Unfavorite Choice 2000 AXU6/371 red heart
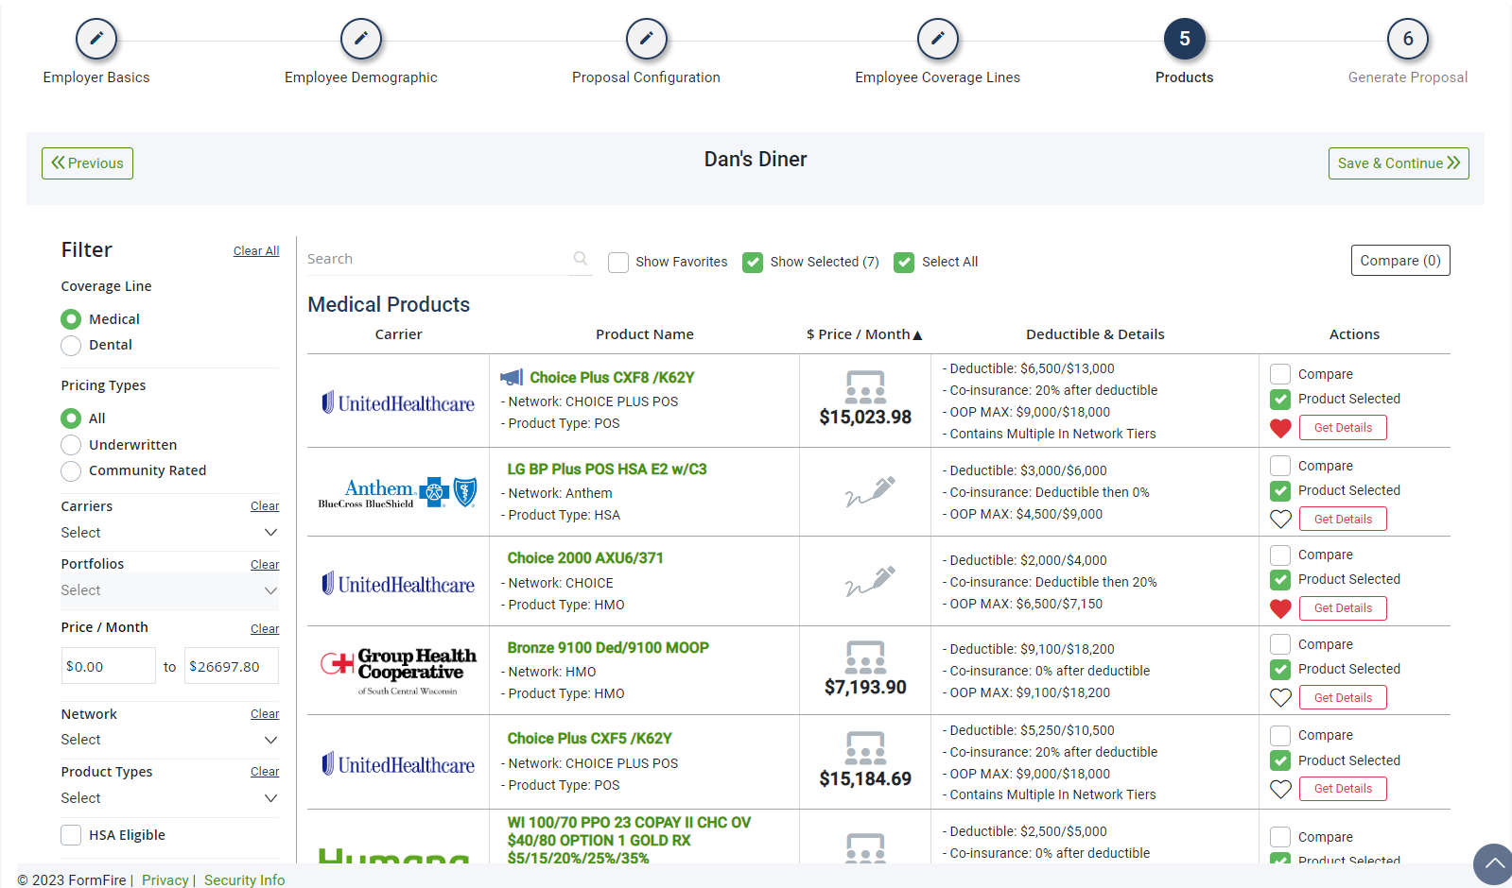Viewport: 1512px width, 888px height. 1280,608
